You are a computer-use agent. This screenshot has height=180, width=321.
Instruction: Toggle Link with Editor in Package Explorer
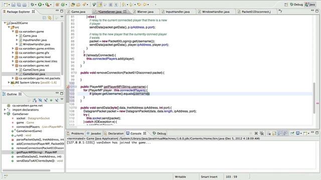pos(50,18)
